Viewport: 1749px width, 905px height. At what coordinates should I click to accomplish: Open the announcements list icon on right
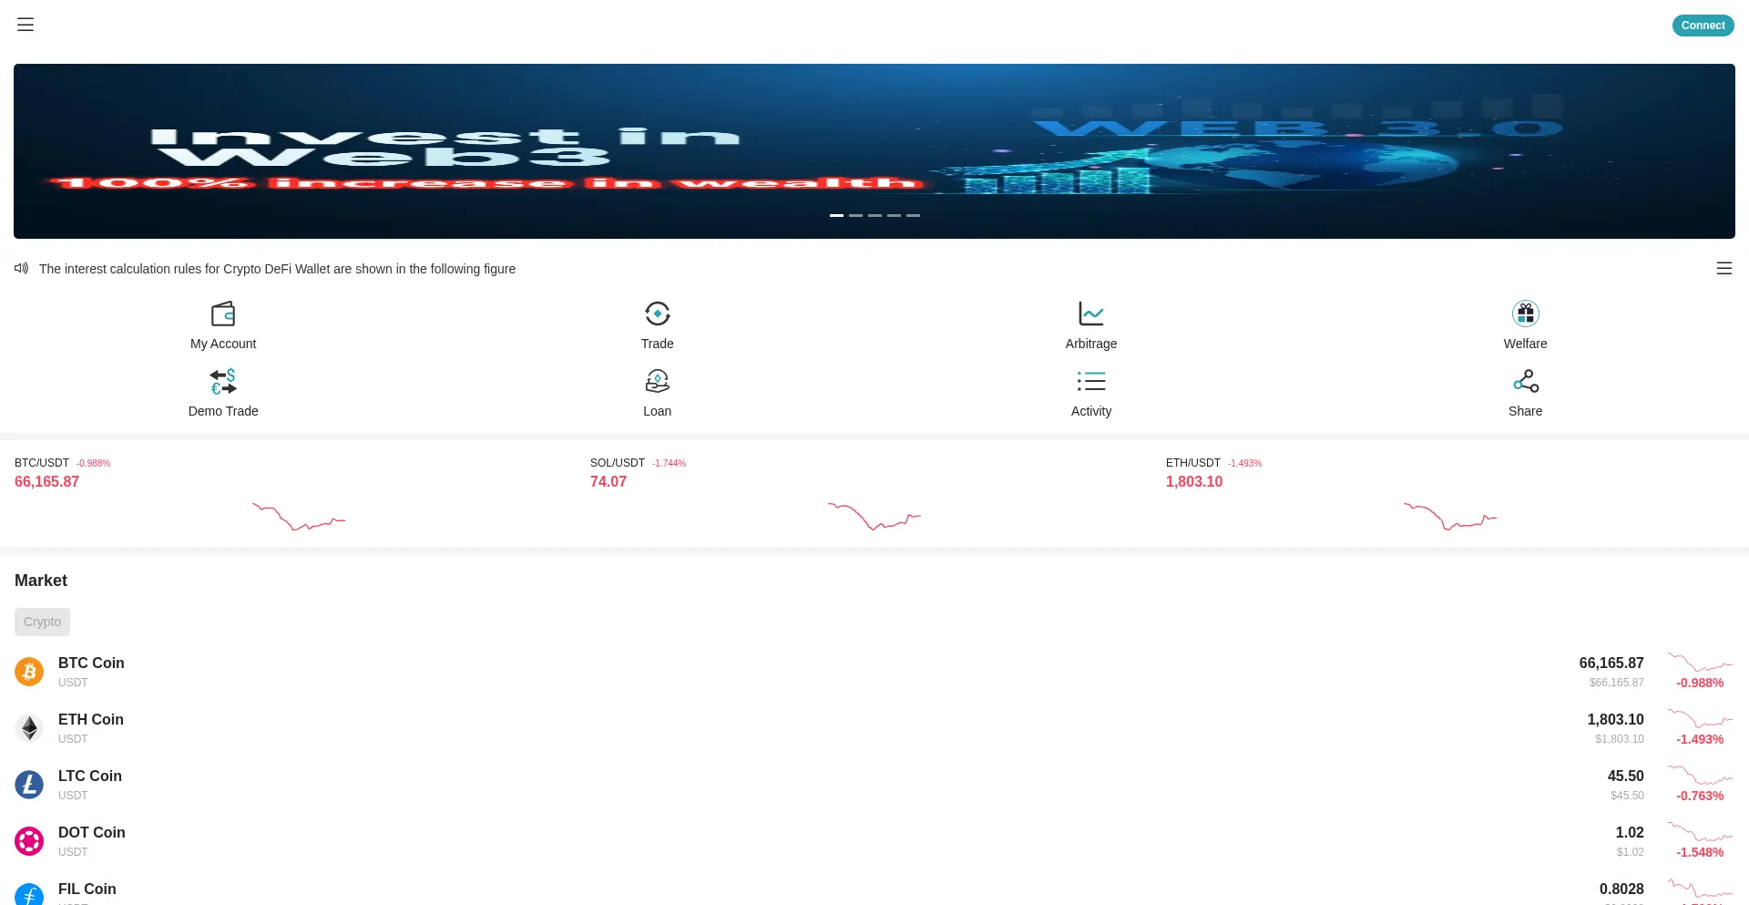[1724, 268]
